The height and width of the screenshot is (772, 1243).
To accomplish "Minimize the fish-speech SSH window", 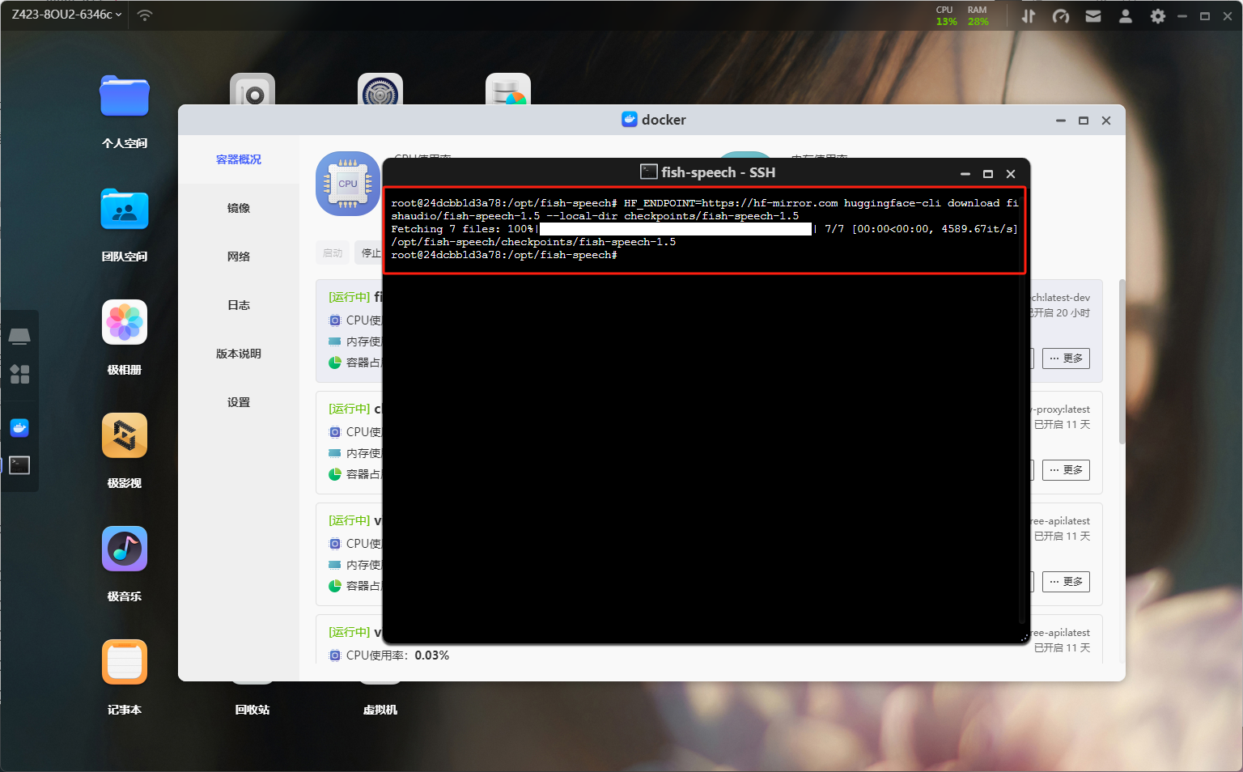I will (965, 173).
